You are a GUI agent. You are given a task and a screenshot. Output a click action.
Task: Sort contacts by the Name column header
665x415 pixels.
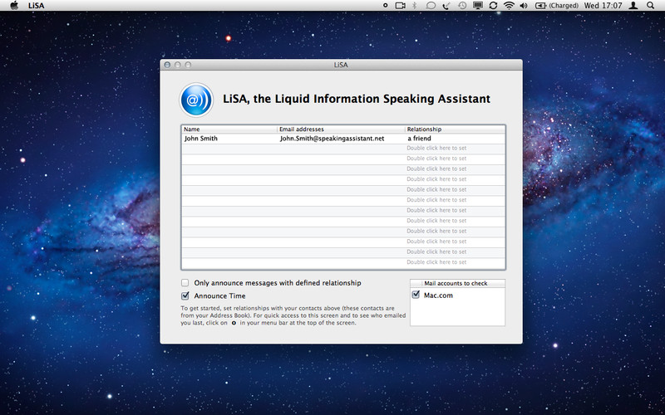click(229, 129)
